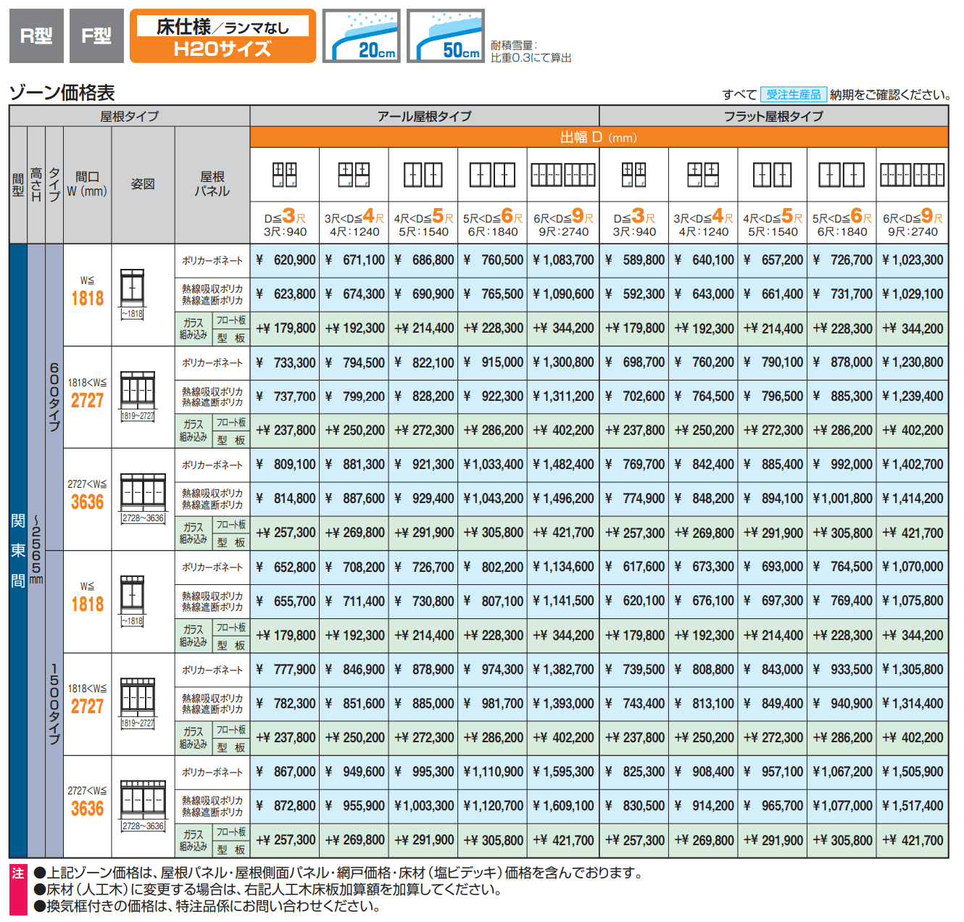This screenshot has height=922, width=964.
Task: Switch to the アール屋根タイプ section header
Action: click(423, 116)
